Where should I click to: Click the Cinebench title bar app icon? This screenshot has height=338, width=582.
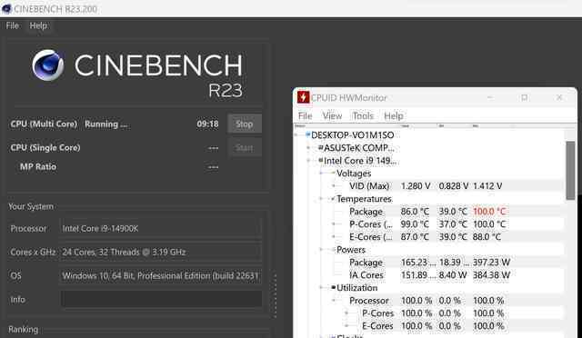click(x=6, y=8)
